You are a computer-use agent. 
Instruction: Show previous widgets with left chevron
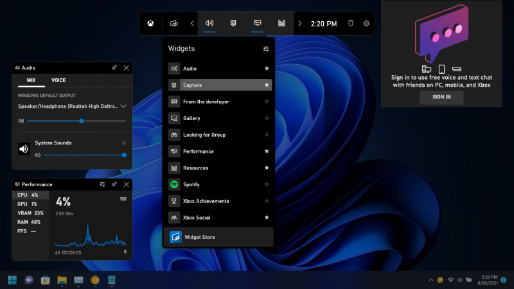coord(192,23)
